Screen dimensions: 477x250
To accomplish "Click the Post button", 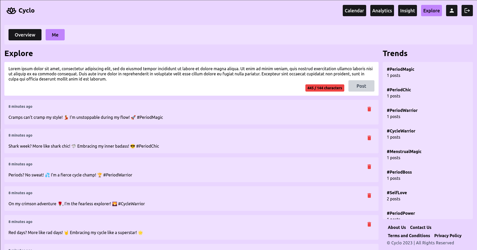I will click(361, 86).
